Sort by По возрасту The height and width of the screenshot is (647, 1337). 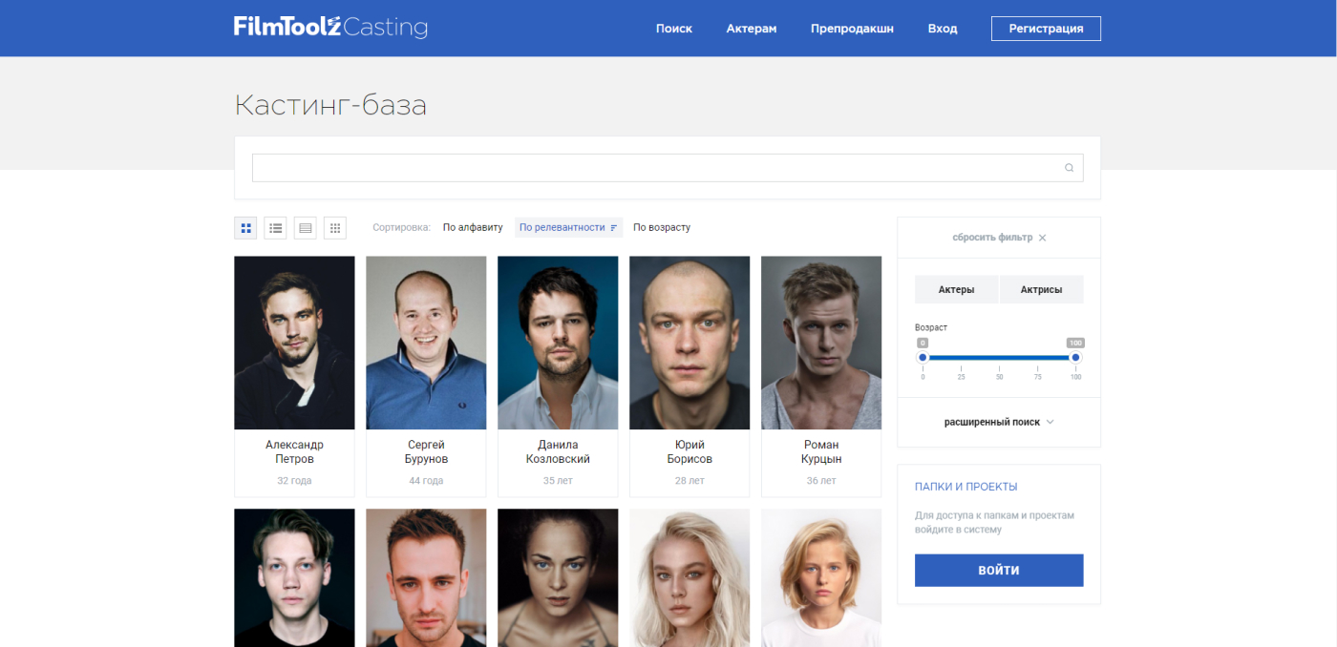pos(662,228)
